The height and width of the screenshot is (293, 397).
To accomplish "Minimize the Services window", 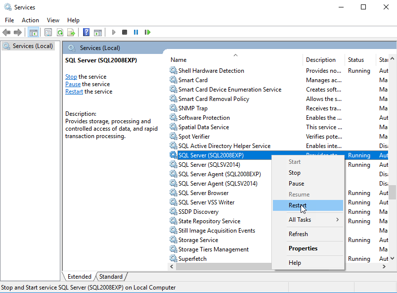I will tap(341, 7).
